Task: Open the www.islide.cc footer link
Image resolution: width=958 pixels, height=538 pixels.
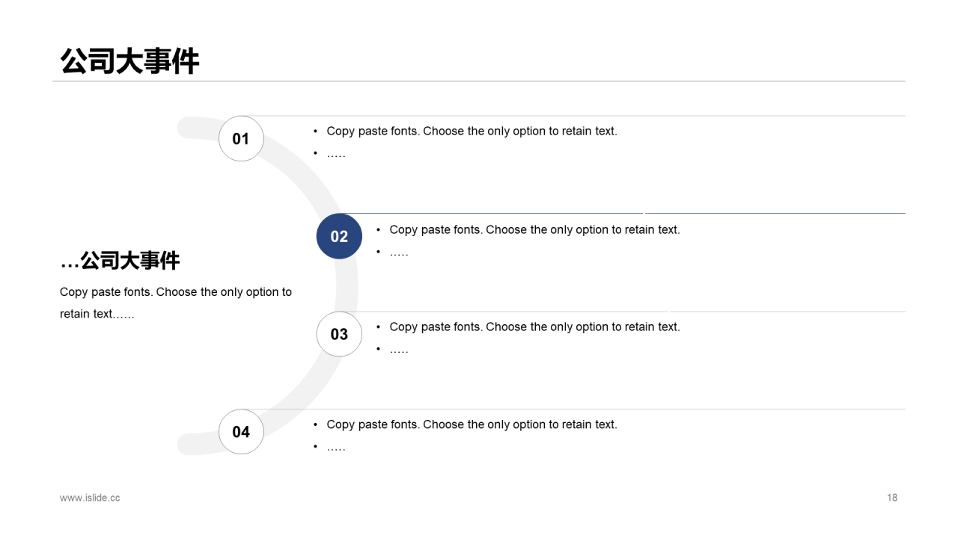Action: pos(90,498)
